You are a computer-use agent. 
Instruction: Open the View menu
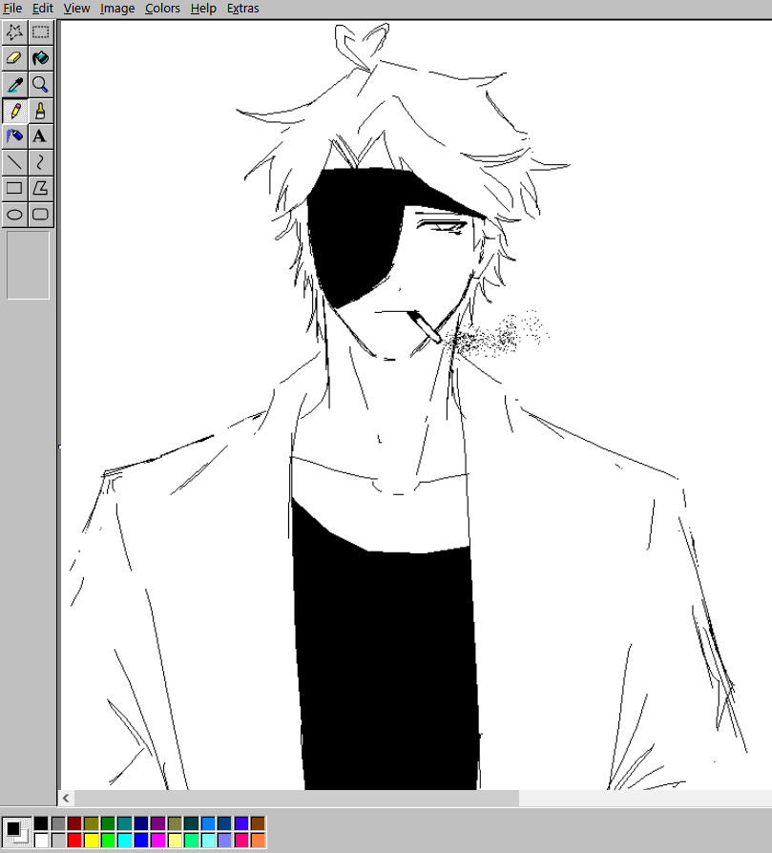(x=76, y=9)
